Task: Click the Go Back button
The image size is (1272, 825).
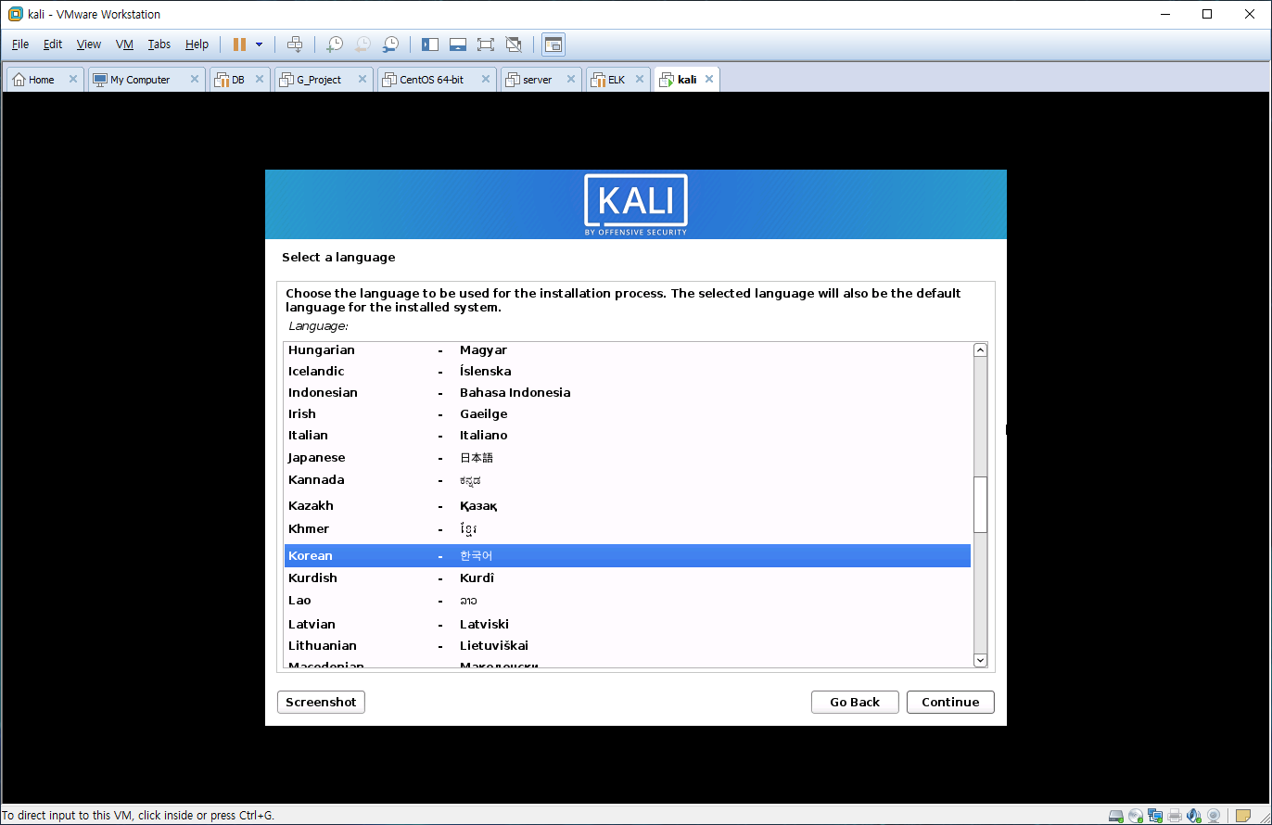Action: [854, 702]
